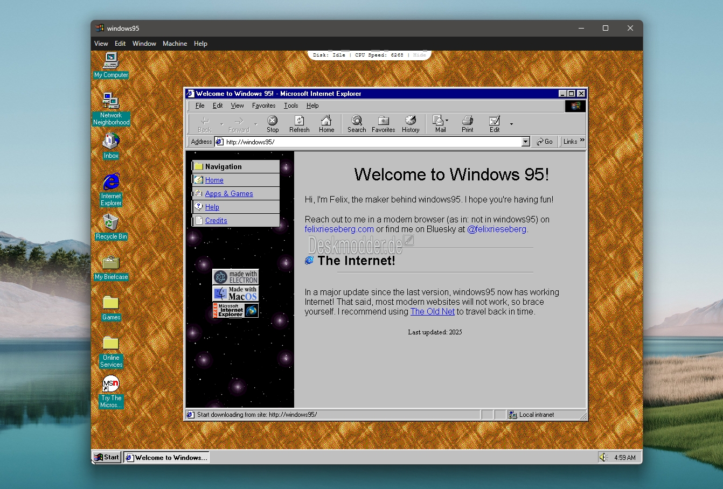Follow the Apps & Games navigation link
The image size is (723, 489).
click(x=229, y=194)
